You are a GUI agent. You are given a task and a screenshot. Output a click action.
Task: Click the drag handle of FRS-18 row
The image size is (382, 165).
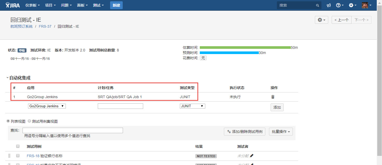point(9,156)
